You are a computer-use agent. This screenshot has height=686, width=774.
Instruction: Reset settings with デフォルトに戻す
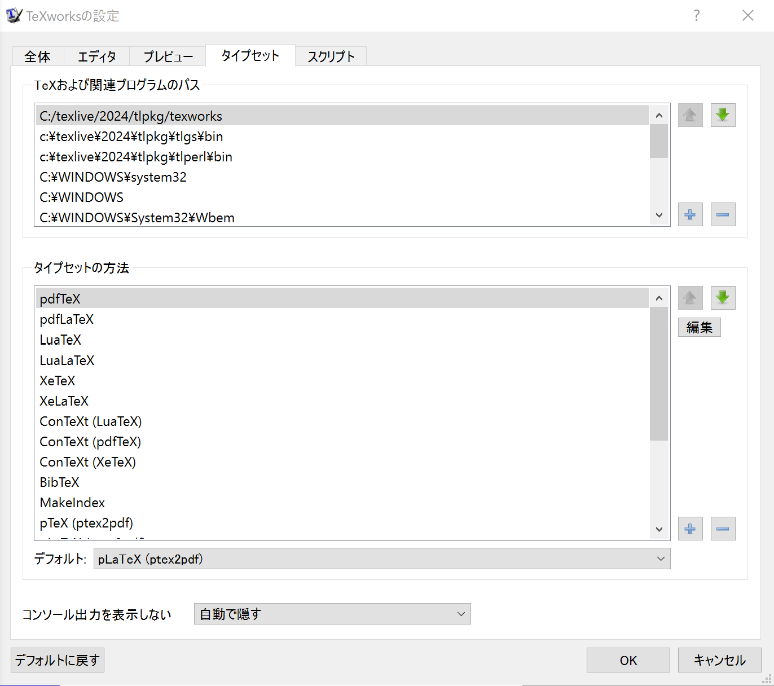[57, 660]
